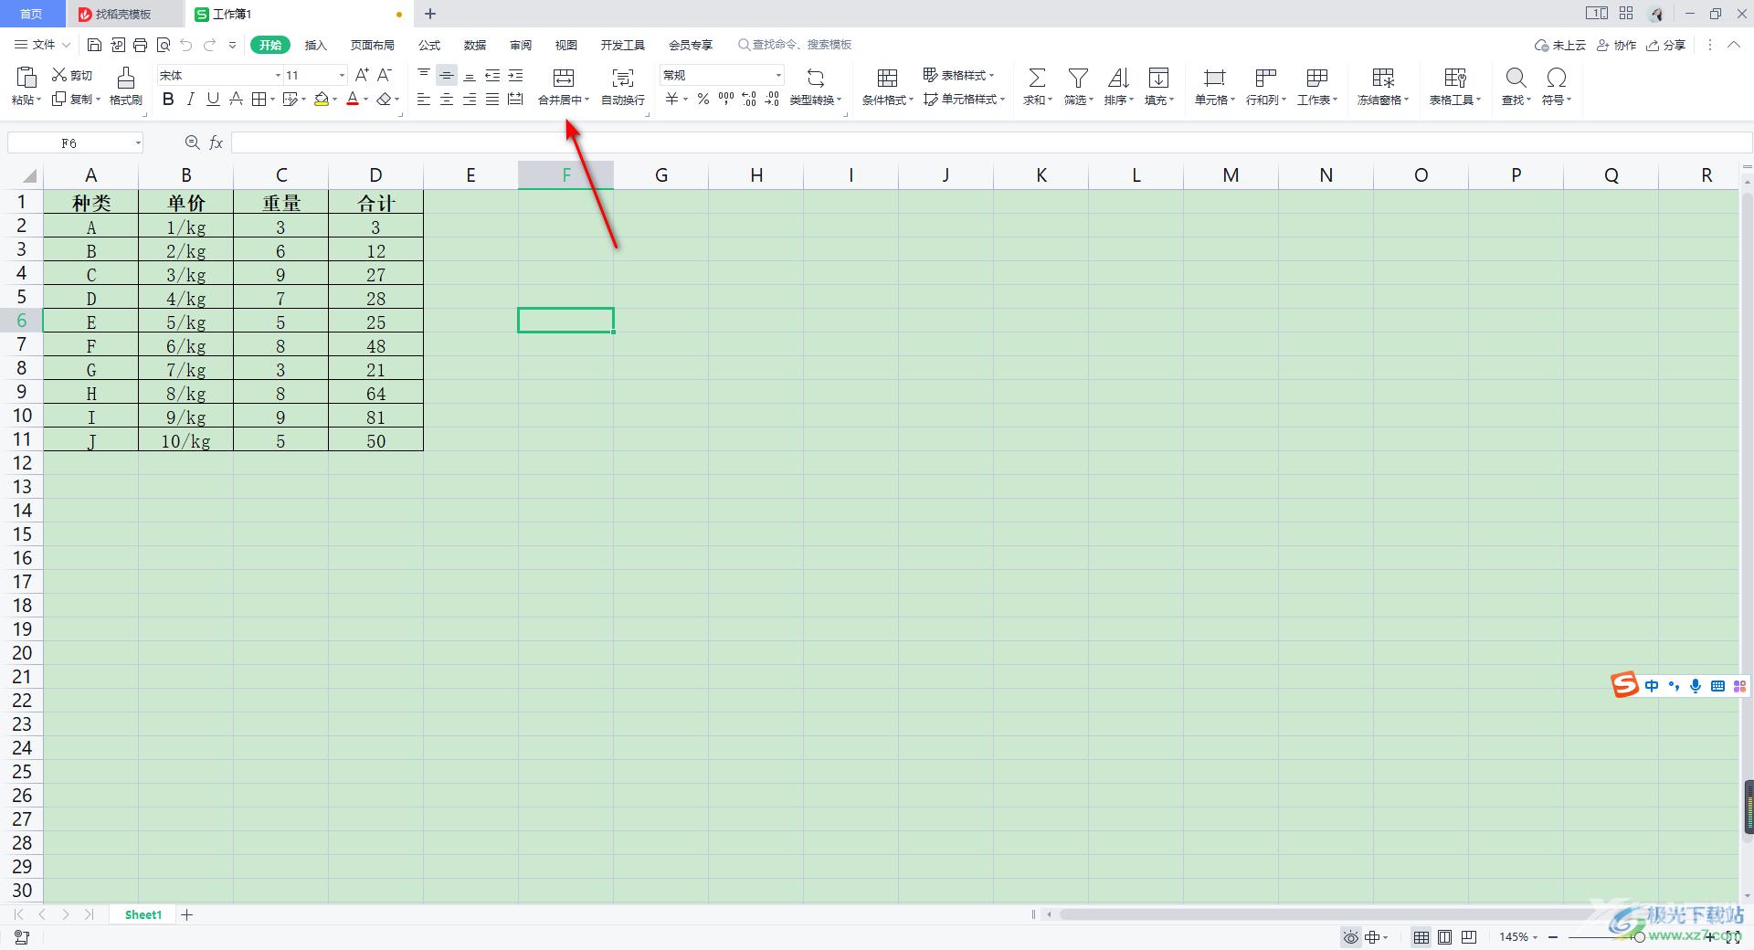Apply currency format with ¥ icon

pyautogui.click(x=671, y=99)
